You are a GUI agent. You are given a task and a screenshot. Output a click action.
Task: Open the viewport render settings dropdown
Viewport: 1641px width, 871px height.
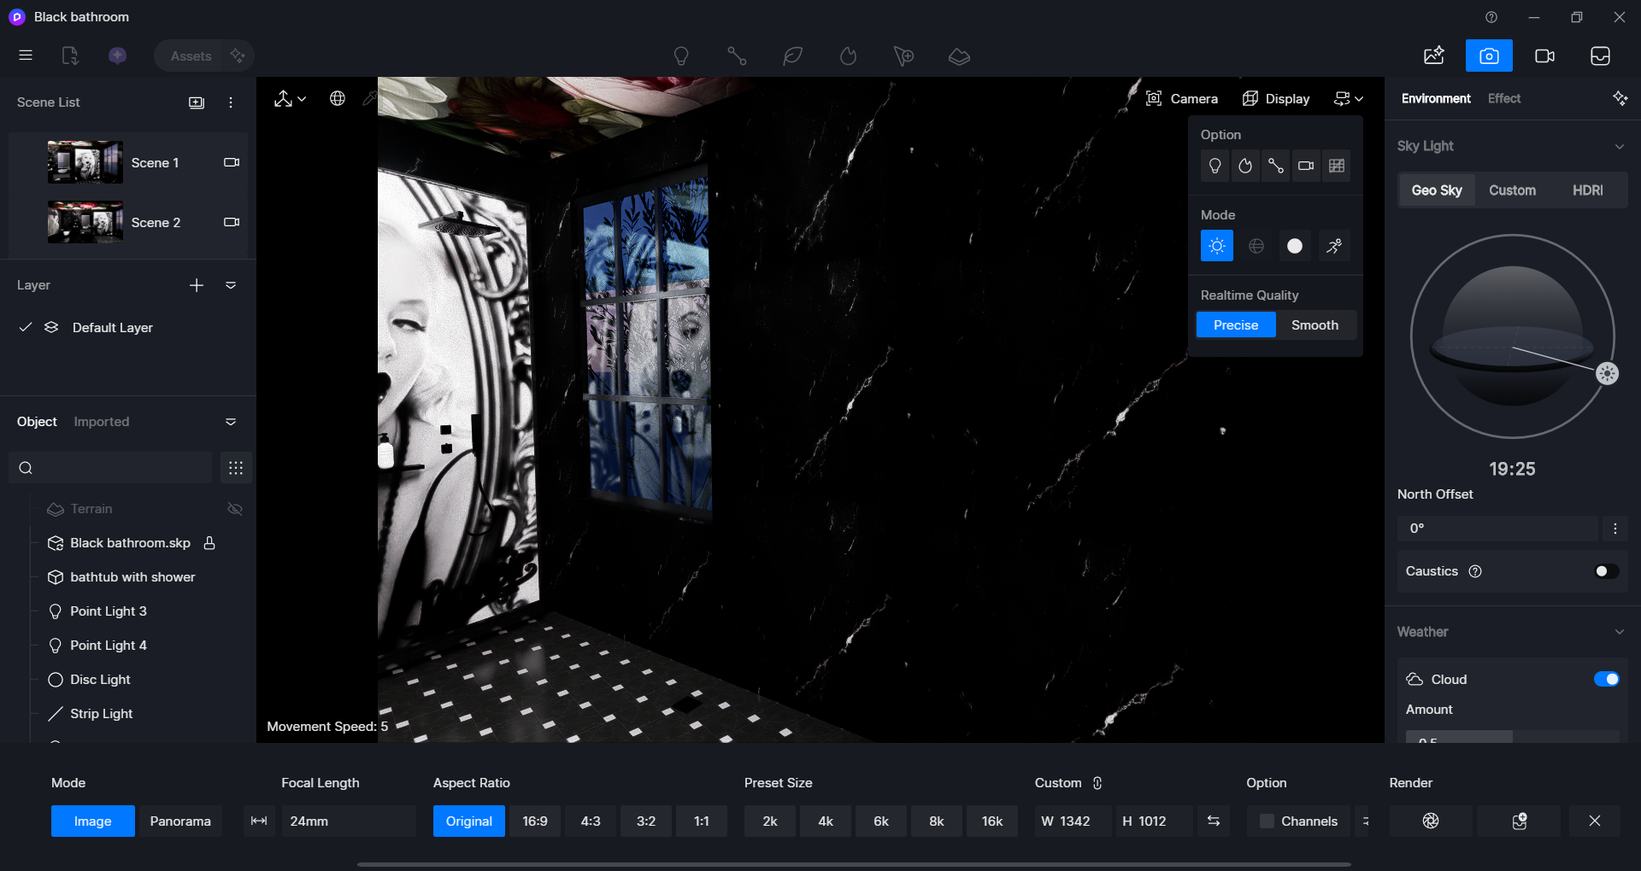1349,99
